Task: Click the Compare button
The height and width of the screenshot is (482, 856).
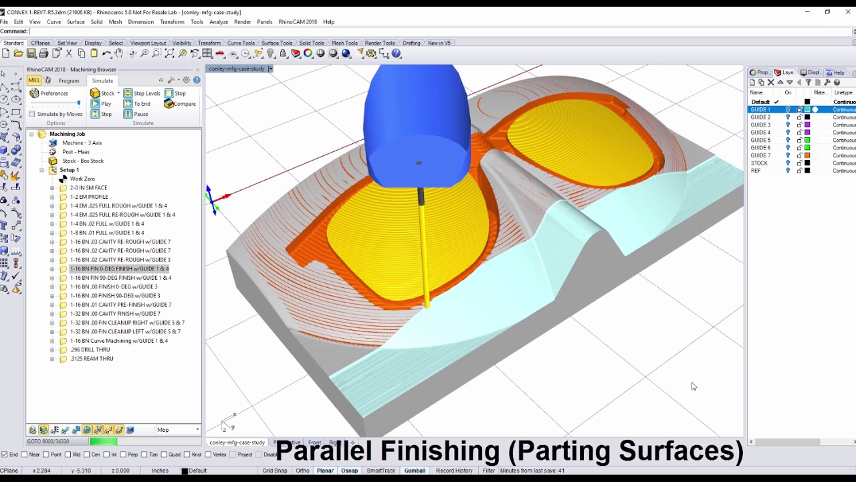Action: click(181, 104)
